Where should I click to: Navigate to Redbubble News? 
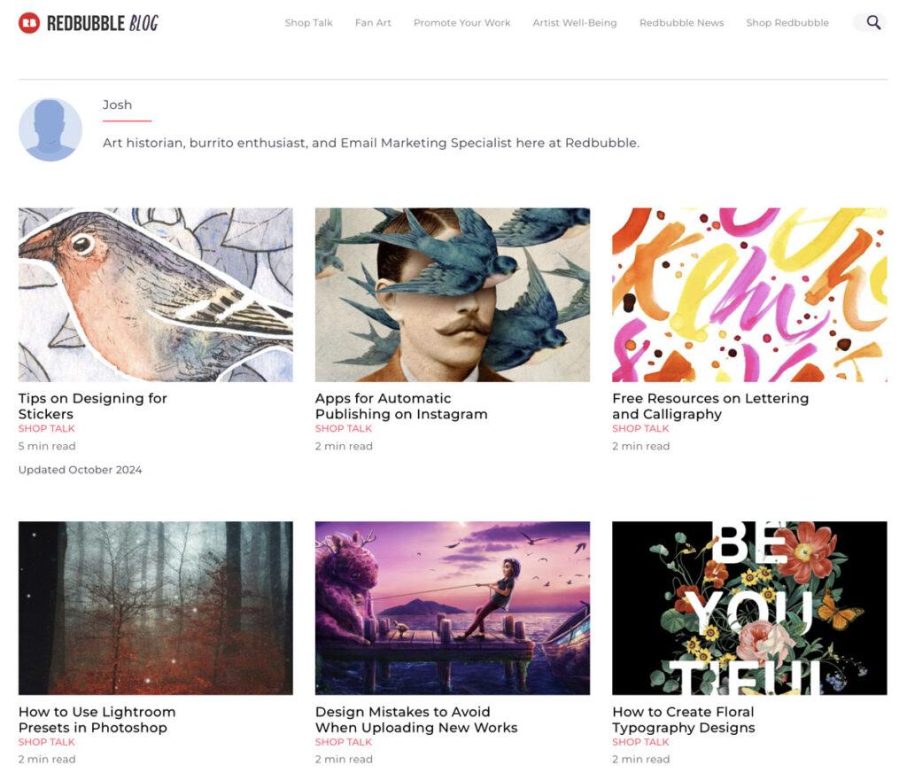coord(681,23)
